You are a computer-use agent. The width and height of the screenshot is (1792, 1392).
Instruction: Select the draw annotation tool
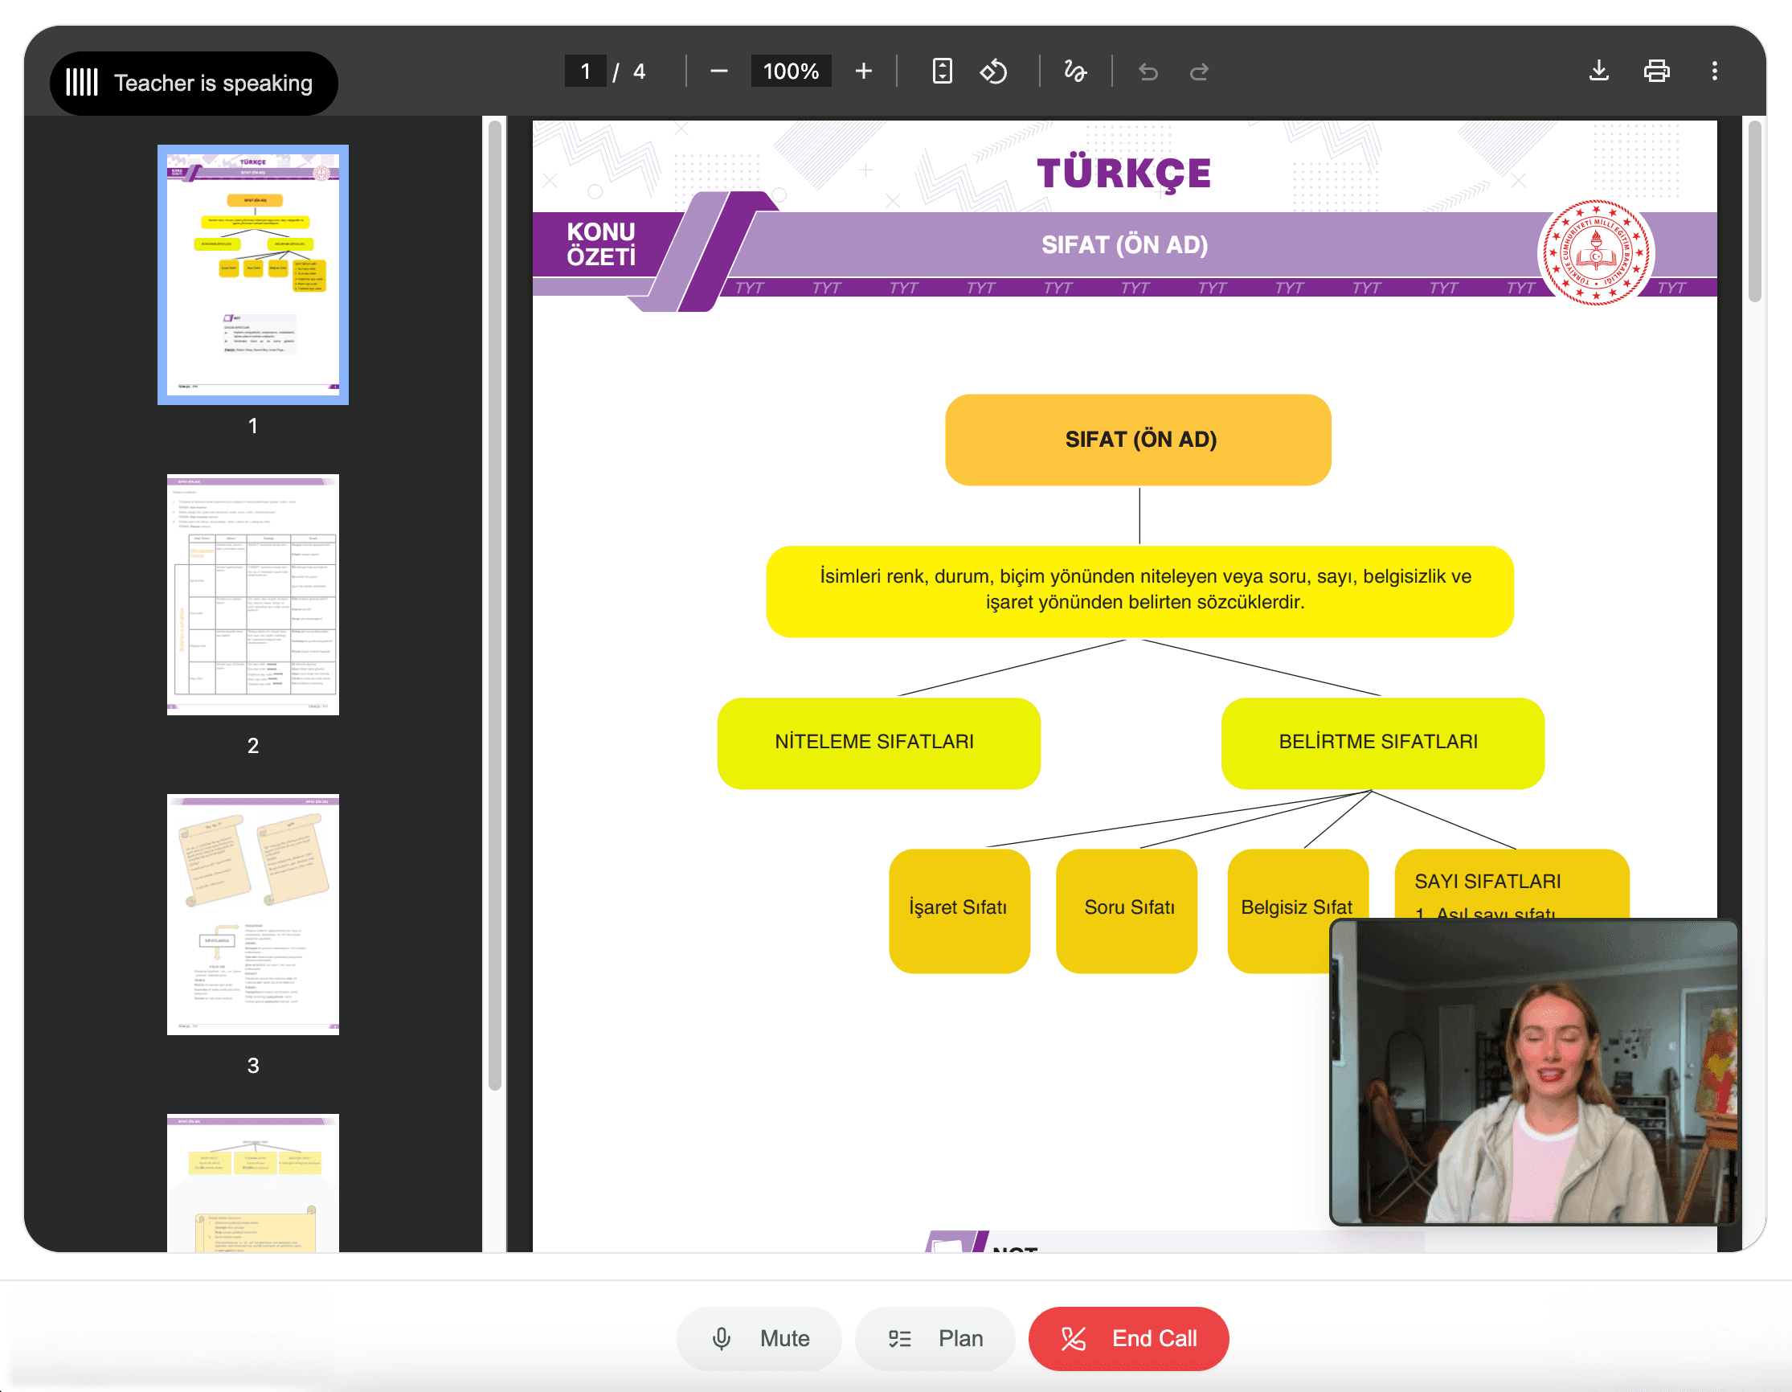(1075, 72)
